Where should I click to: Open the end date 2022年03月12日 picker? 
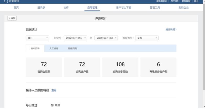click(106, 38)
